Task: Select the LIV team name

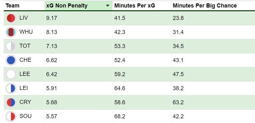Action: click(23, 18)
